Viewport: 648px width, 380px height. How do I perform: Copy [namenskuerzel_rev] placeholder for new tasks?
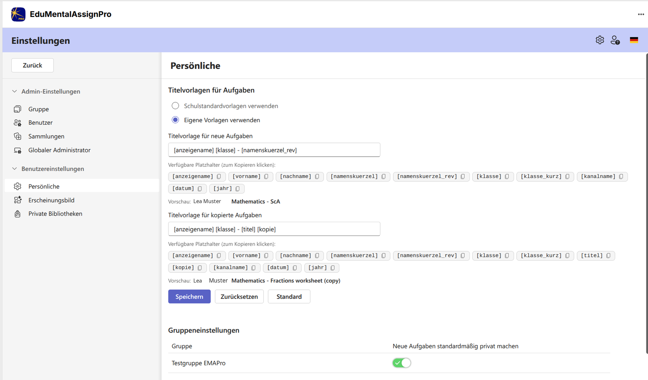click(431, 176)
